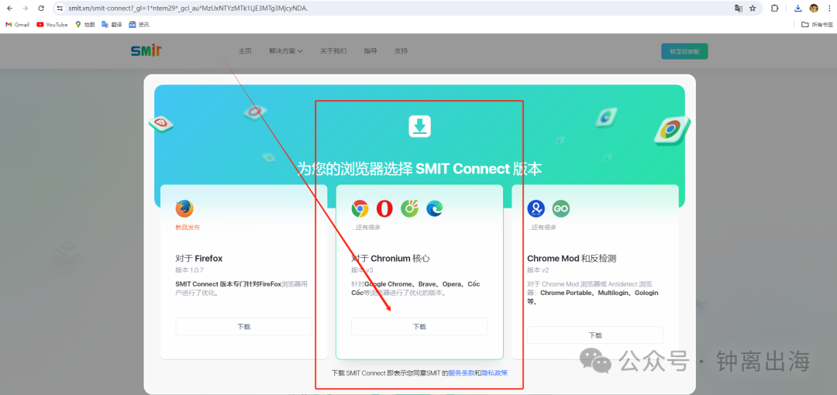Click the floating Chrome icon in banner corner
The height and width of the screenshot is (395, 837).
pyautogui.click(x=671, y=130)
